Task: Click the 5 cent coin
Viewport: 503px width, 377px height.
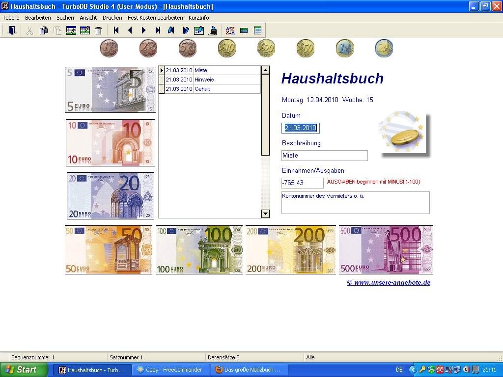Action: click(x=187, y=49)
